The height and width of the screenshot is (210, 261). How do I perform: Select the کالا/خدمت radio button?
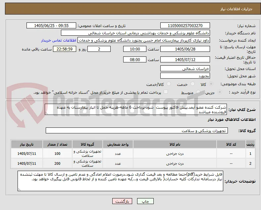[169, 84]
